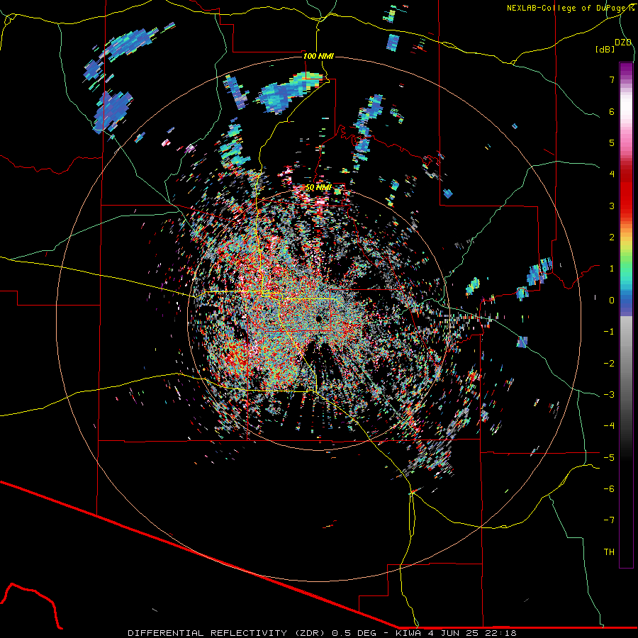Click the scale label 7

(612, 79)
